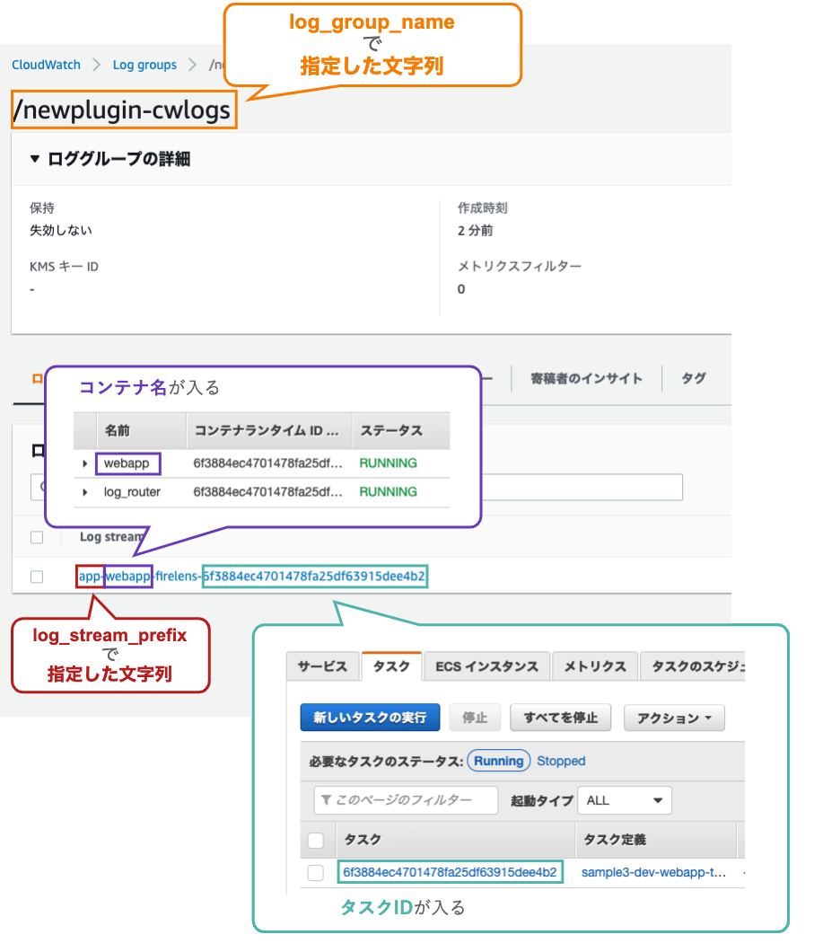Image resolution: width=814 pixels, height=943 pixels.
Task: Open the Log groups breadcrumb link
Action: coord(144,65)
